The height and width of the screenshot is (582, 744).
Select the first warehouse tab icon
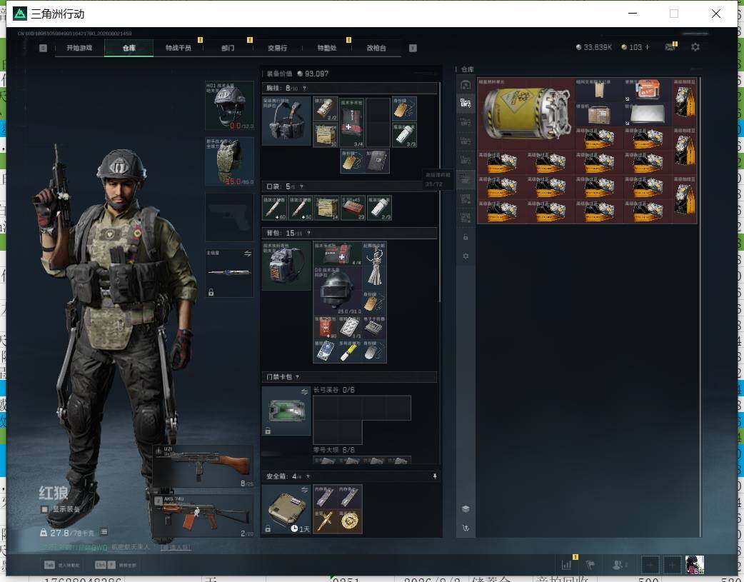click(x=466, y=86)
